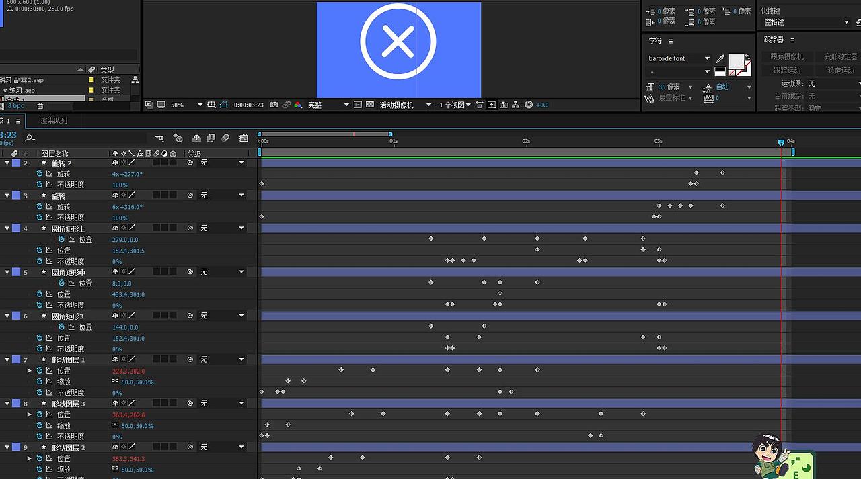Viewport: 861px width, 479px height.
Task: Toggle collapse transformations for layer 圆角矩形3
Action: click(124, 316)
